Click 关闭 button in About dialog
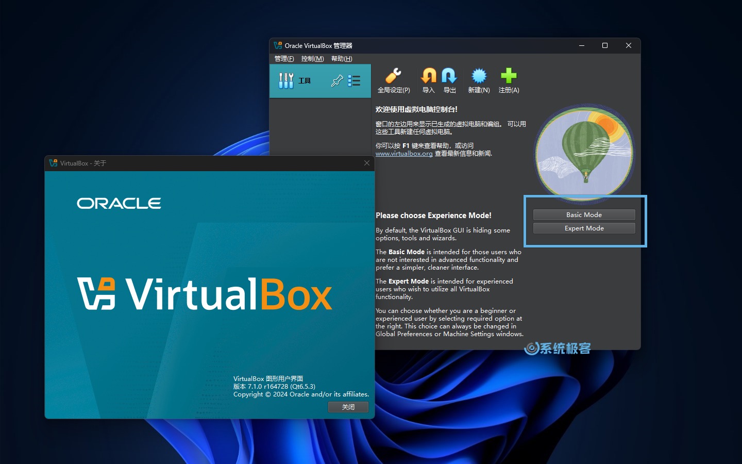 [348, 407]
